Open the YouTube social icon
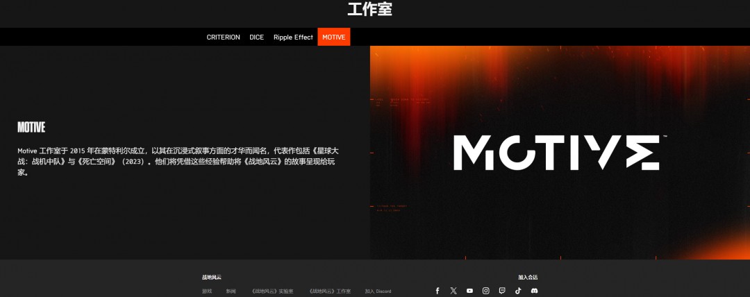750x297 pixels. click(469, 291)
